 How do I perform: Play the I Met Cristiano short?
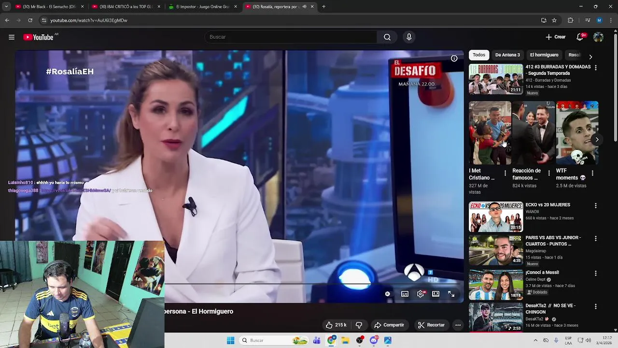(490, 133)
